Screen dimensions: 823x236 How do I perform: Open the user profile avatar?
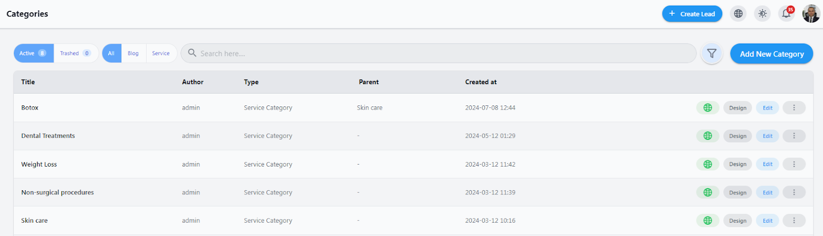tap(811, 14)
